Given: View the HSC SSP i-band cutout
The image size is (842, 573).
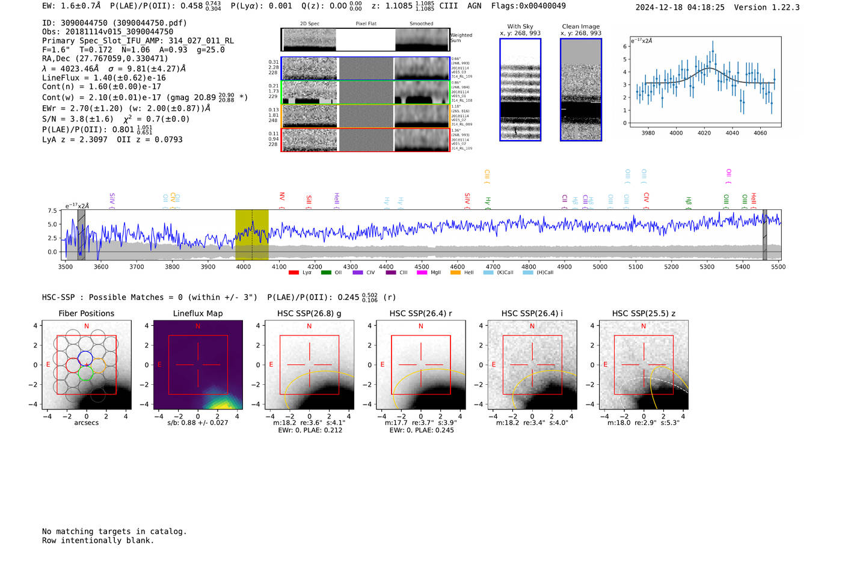Looking at the screenshot, I should (x=532, y=365).
